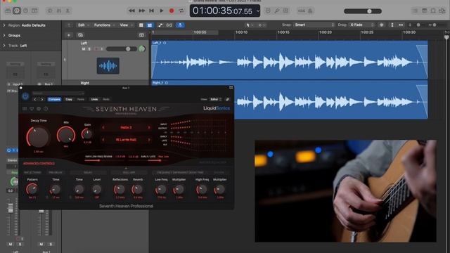Toggle Show Automation icon
Screen dimensions: 450x253
(160, 25)
